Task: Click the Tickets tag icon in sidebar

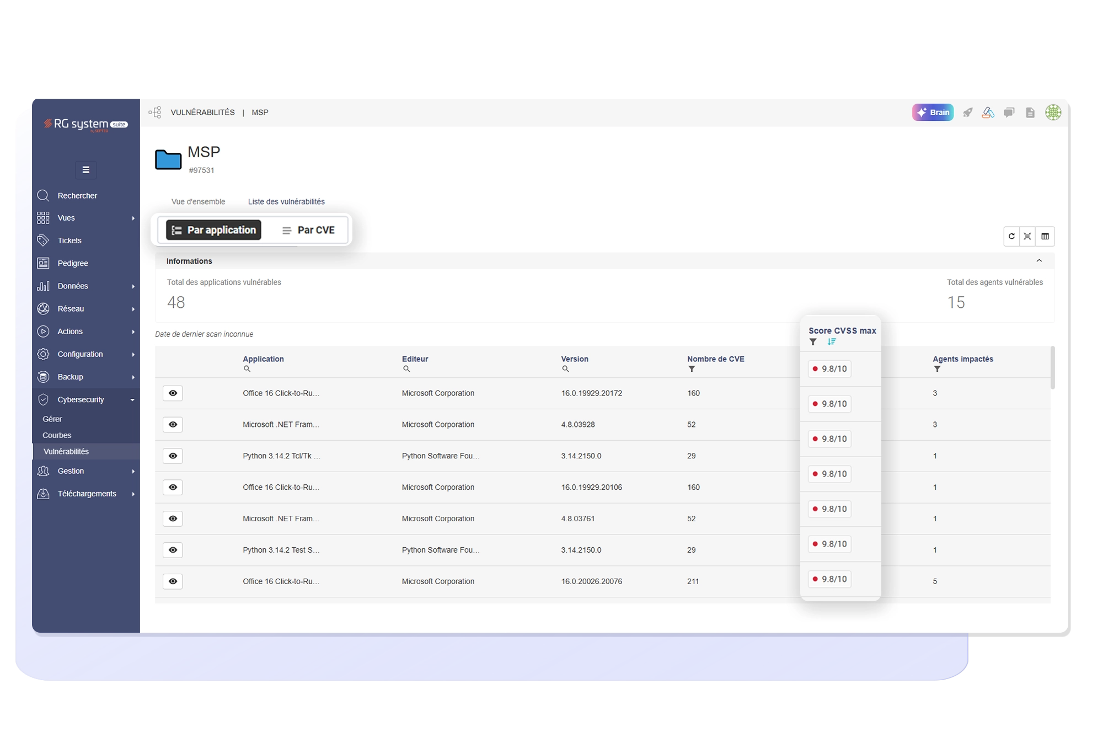Action: pos(43,241)
